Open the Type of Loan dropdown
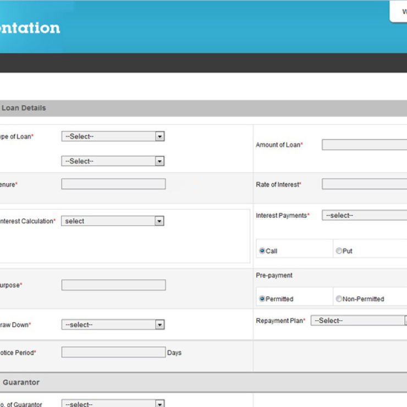The image size is (407, 407). (x=113, y=136)
